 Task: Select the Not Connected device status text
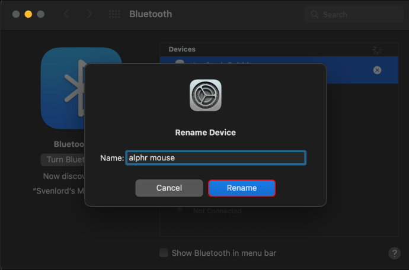(218, 211)
